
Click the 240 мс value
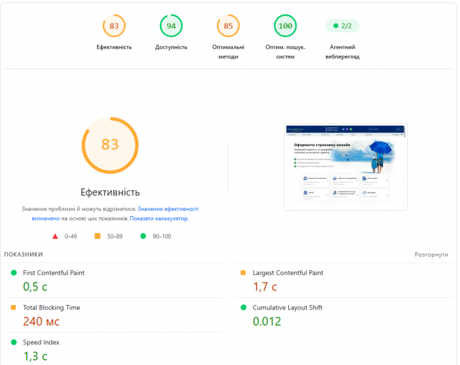coord(41,322)
